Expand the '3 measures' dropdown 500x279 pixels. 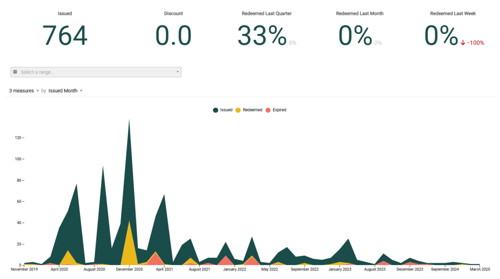point(24,91)
